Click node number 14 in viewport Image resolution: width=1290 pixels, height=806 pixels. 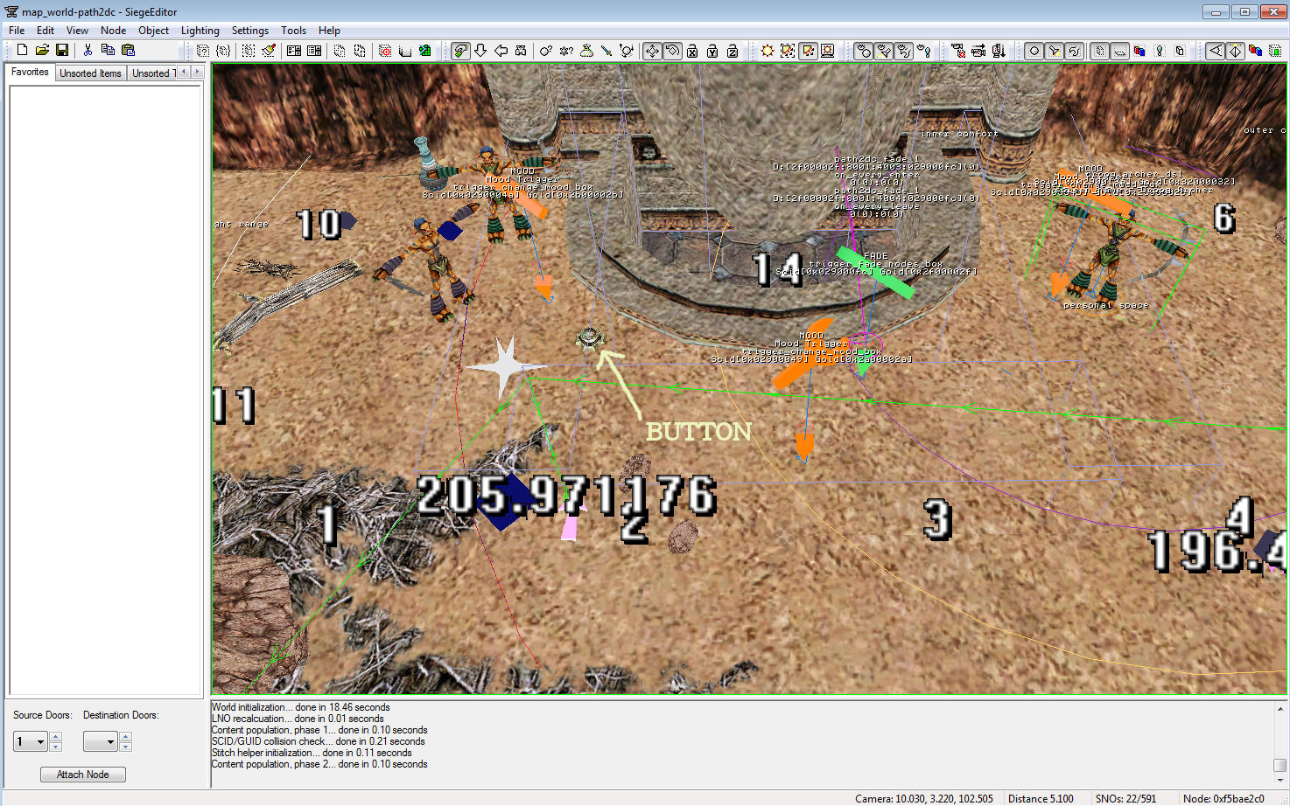[778, 268]
